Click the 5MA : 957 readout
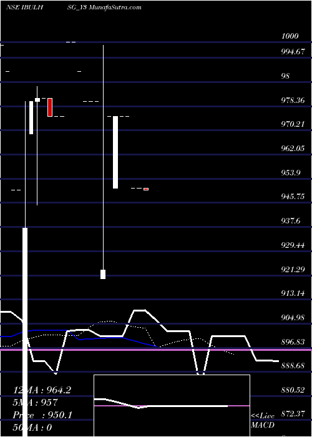 (x=36, y=402)
